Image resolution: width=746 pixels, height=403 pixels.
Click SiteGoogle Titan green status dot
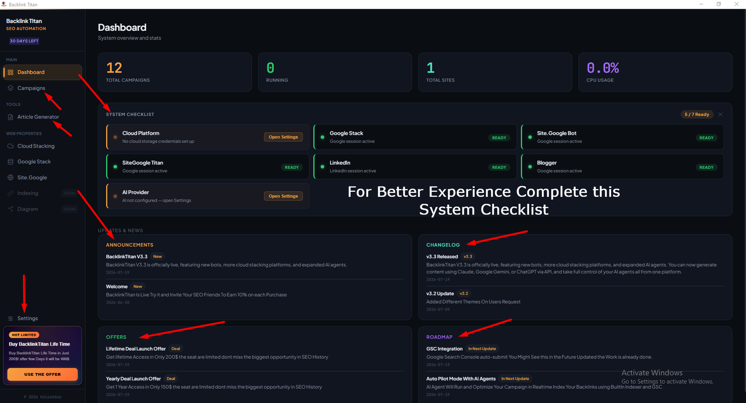115,167
